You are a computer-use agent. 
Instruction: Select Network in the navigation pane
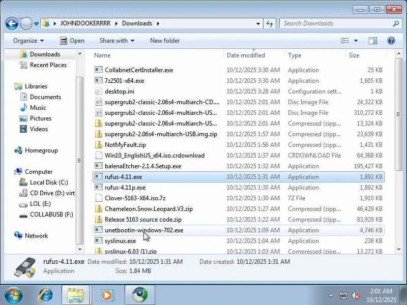(36, 236)
